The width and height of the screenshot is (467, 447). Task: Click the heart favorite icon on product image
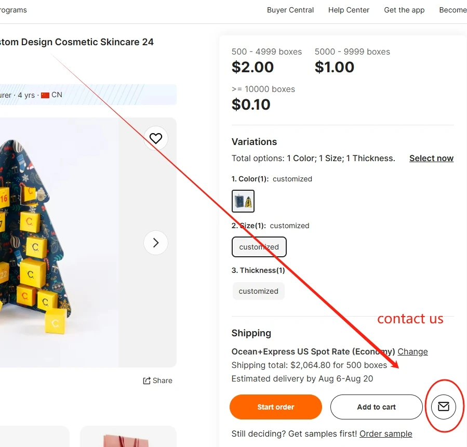tap(156, 138)
